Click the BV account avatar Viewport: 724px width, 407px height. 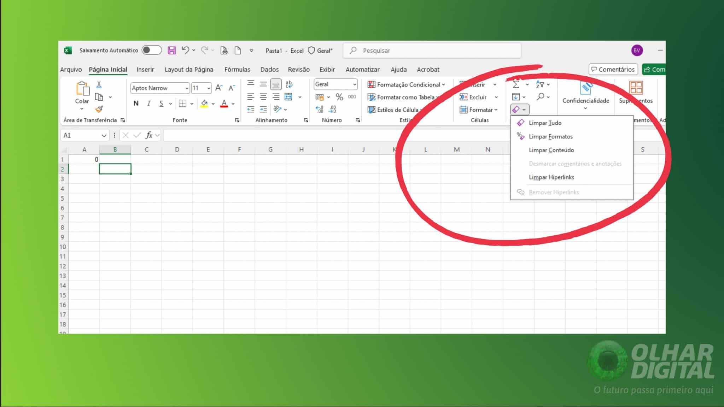tap(637, 51)
